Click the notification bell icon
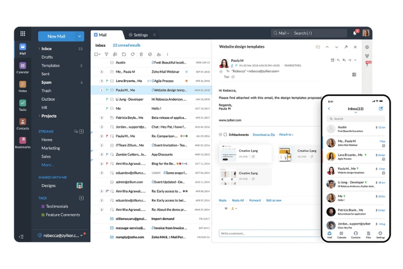 pos(355,33)
